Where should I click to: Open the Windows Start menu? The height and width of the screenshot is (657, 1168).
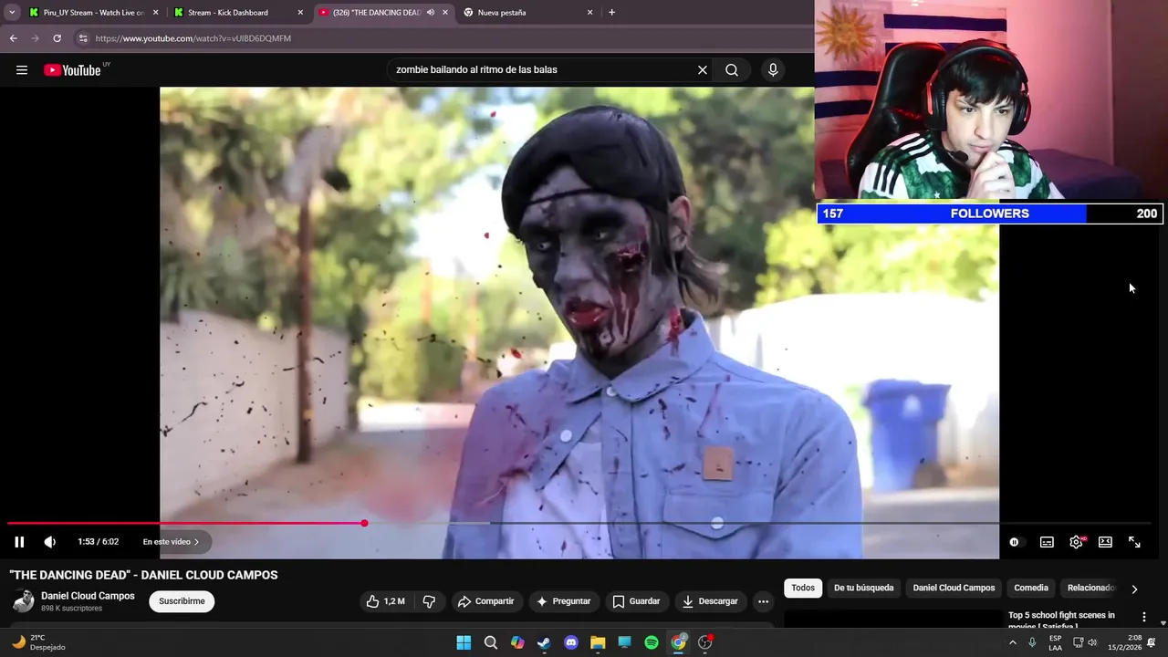[464, 642]
